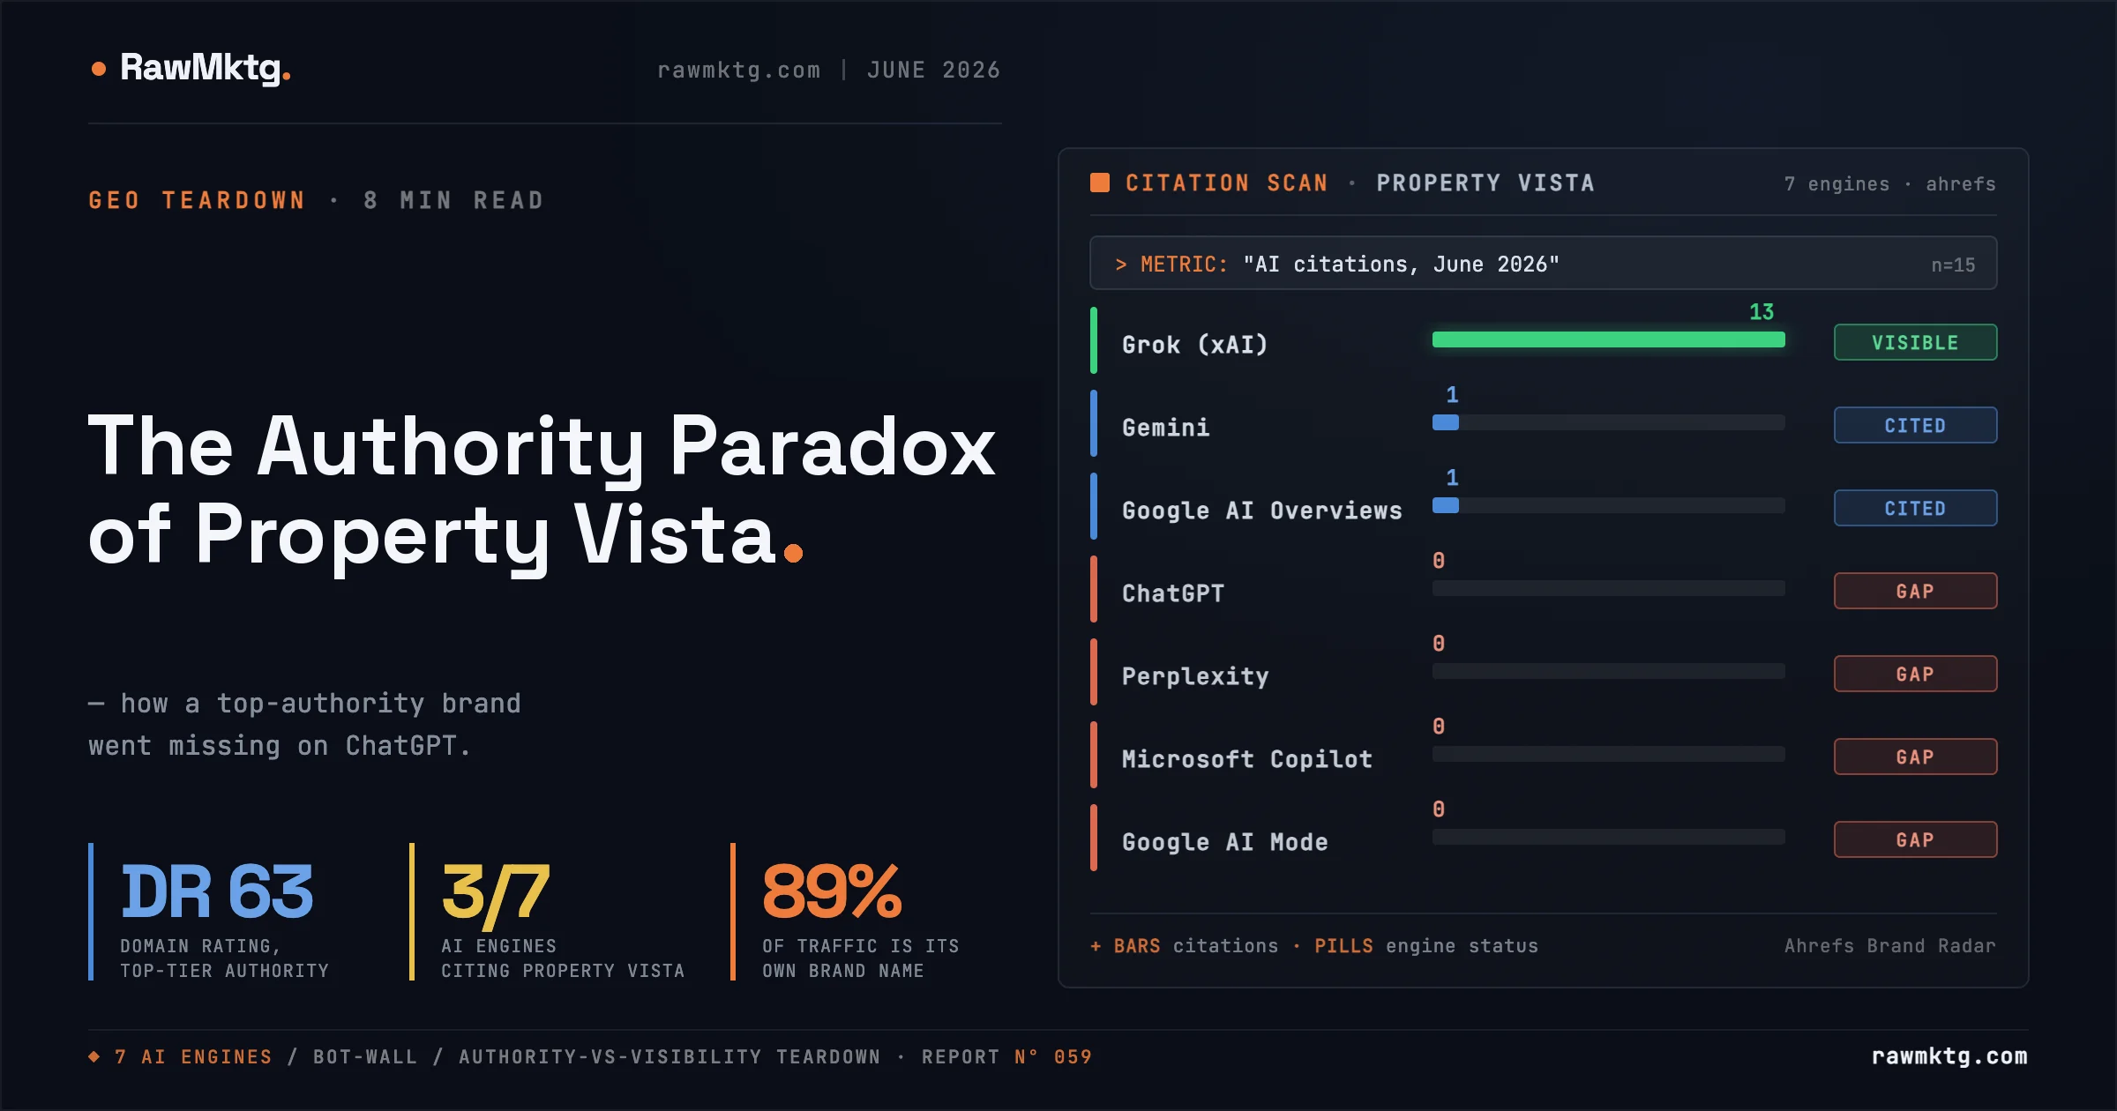The image size is (2117, 1111).
Task: Click the METRIC query field
Action: tap(1543, 263)
